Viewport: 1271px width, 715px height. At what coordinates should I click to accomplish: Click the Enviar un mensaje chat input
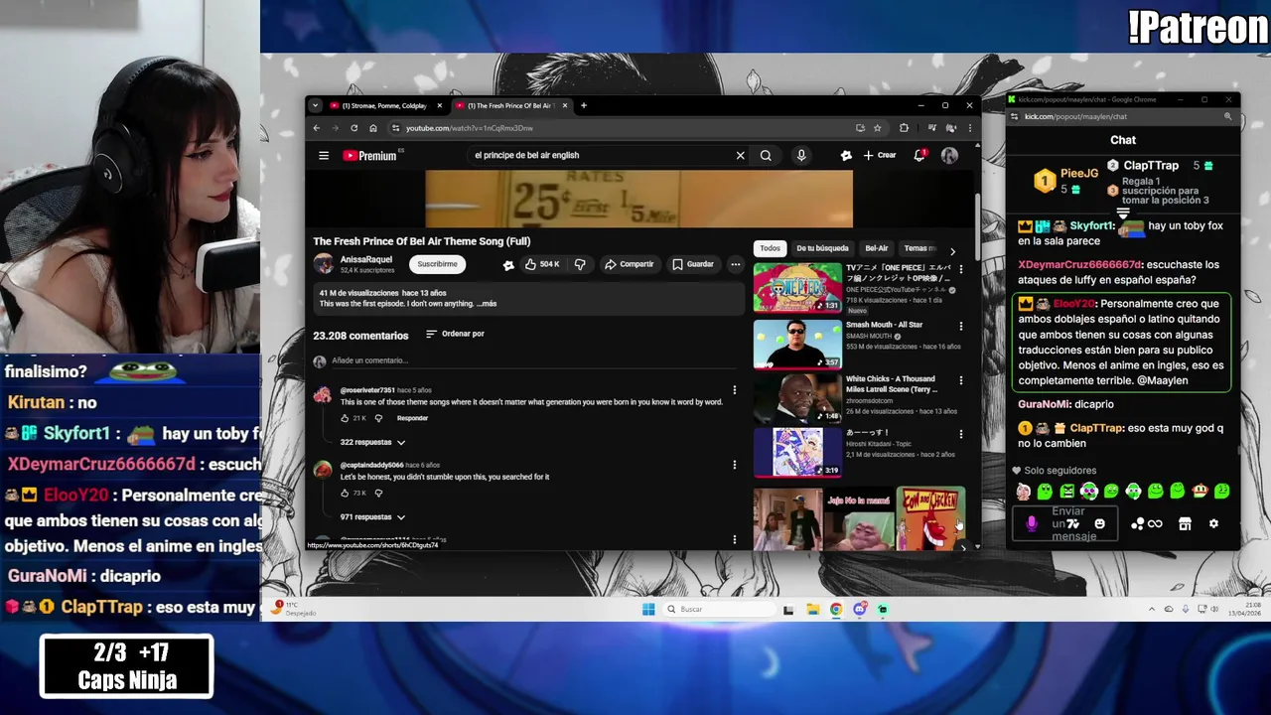click(x=1064, y=523)
